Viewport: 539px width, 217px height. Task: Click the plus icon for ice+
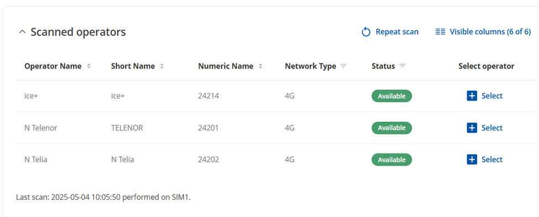[x=472, y=96]
